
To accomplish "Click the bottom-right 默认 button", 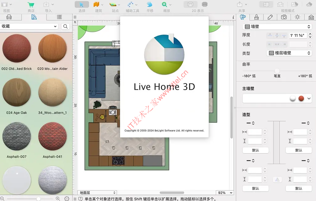I will [299, 188].
